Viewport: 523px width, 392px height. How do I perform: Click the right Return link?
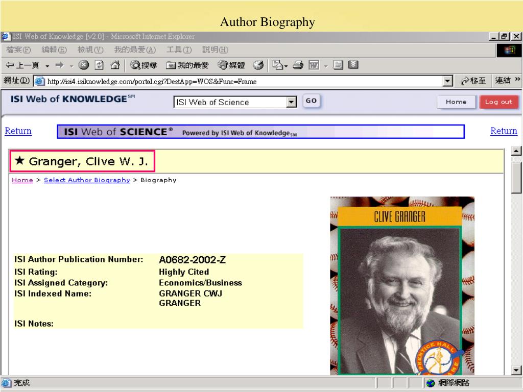[504, 131]
